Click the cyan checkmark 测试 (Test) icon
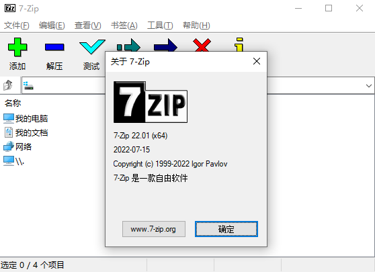Viewport: 375px width, 272px height. [92, 46]
